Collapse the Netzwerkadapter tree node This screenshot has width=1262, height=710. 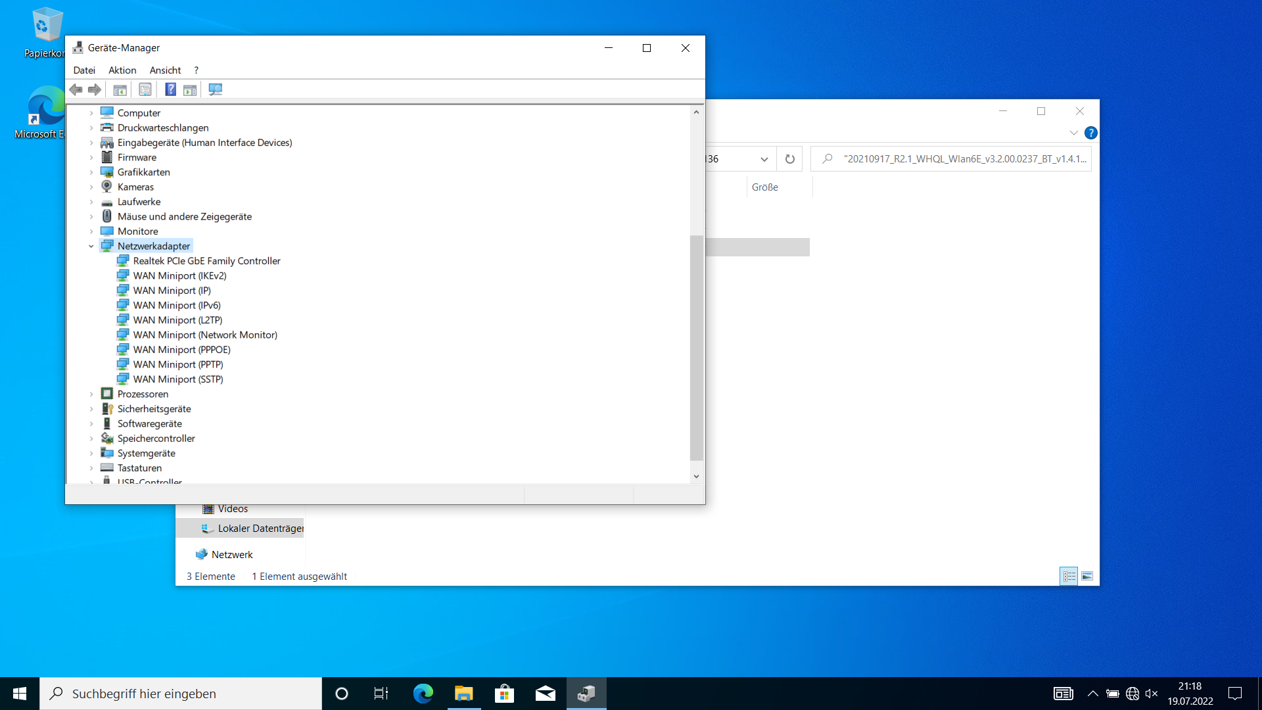click(x=91, y=247)
